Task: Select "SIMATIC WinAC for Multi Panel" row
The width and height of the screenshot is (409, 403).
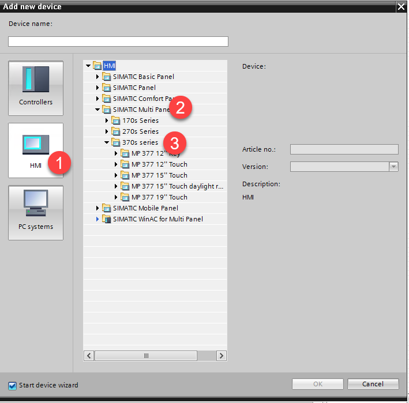Action: (x=155, y=219)
